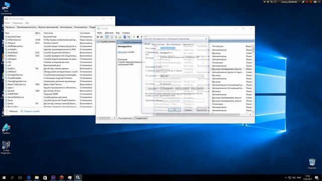The width and height of the screenshot is (322, 181).
Task: Sort by Состояние column in Task Manager
Action: click(85, 33)
